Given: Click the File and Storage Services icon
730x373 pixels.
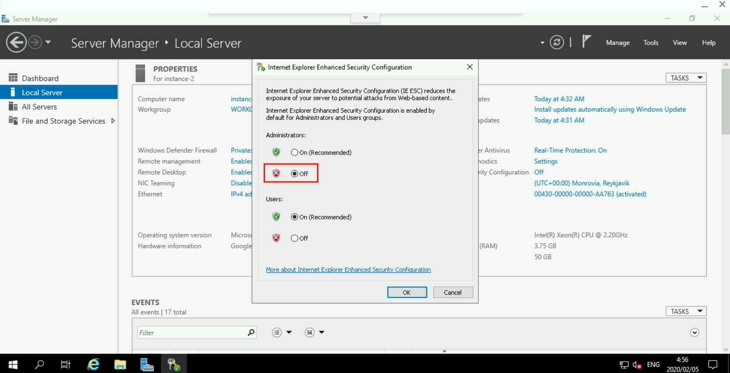Looking at the screenshot, I should 13,121.
